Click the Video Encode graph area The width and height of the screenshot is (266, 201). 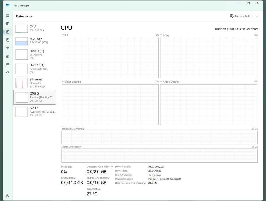pyautogui.click(x=110, y=105)
